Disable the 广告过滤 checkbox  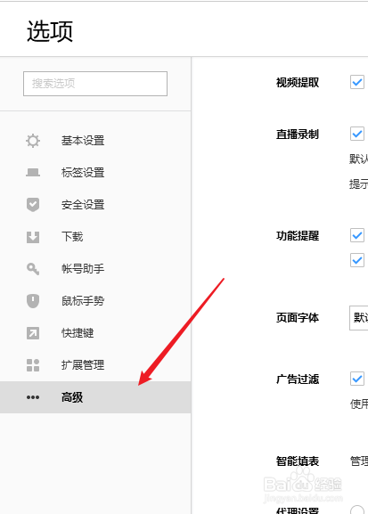click(356, 379)
